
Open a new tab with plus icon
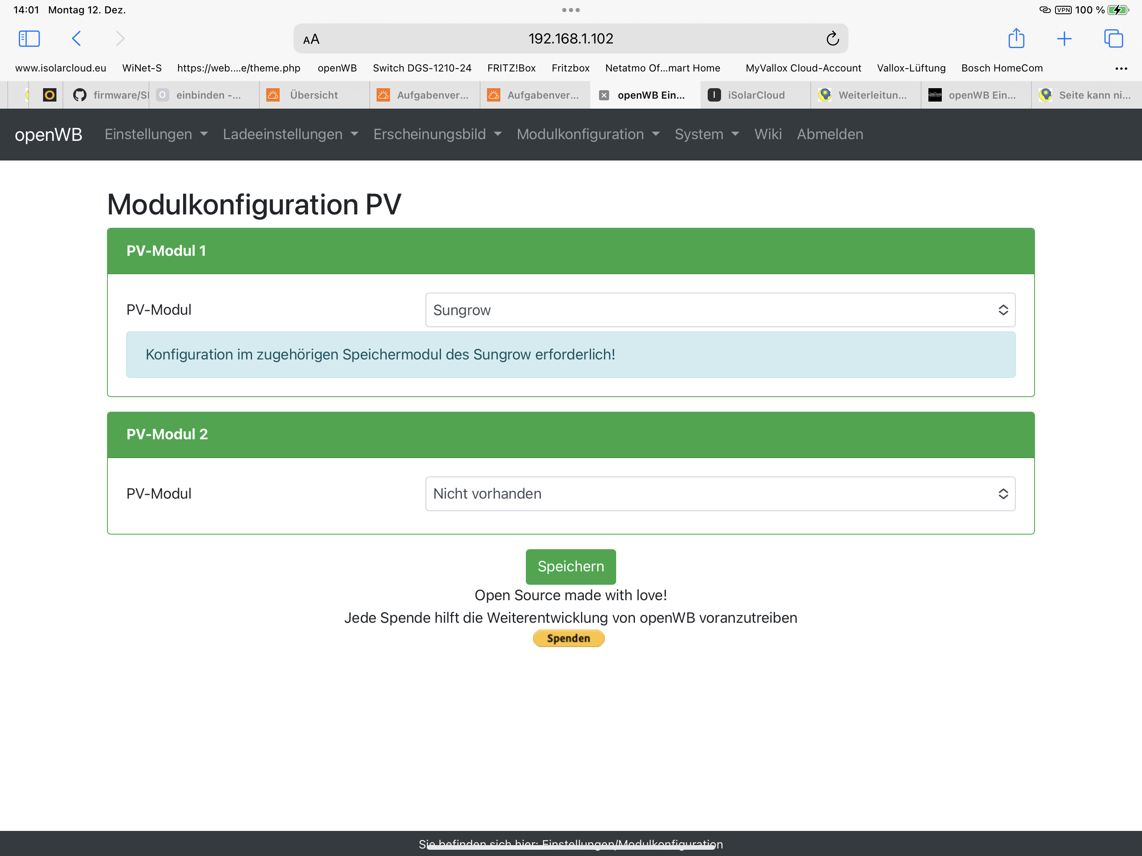coord(1064,39)
